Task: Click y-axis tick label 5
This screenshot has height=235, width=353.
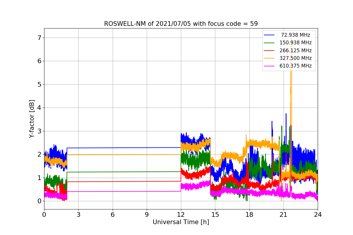Action: [x=39, y=84]
